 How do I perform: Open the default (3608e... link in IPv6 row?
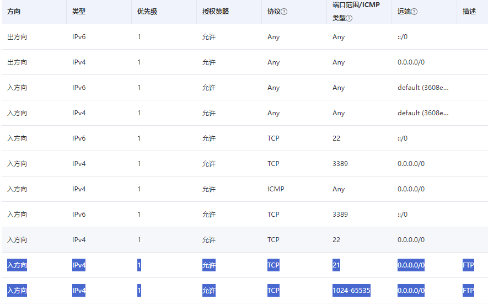pos(423,88)
